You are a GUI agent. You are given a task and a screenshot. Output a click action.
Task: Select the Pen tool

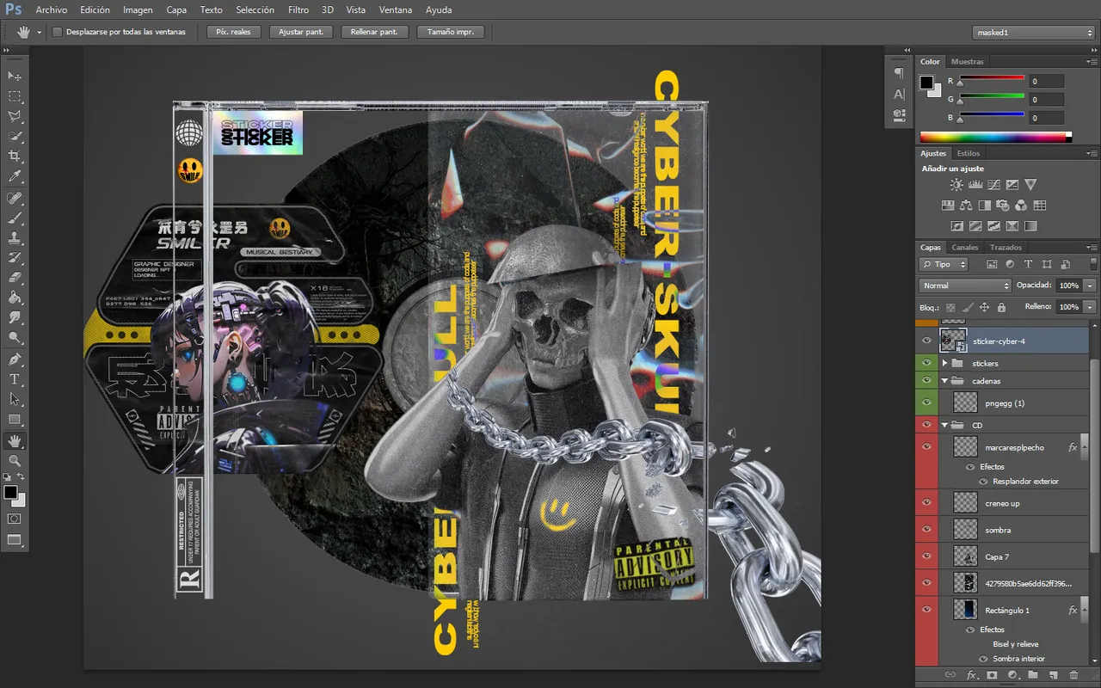(x=15, y=359)
